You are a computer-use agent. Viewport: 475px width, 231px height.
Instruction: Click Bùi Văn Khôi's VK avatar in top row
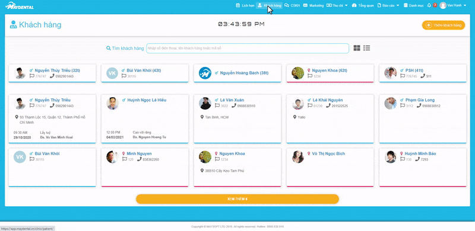[112, 73]
